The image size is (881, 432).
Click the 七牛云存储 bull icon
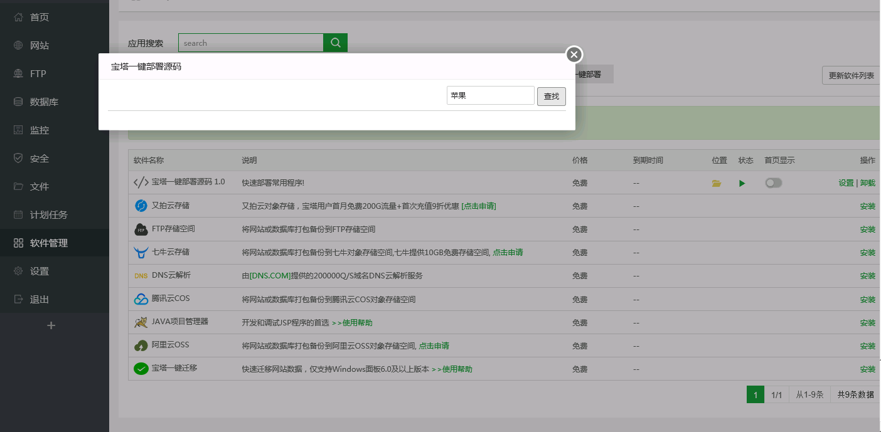click(x=141, y=253)
